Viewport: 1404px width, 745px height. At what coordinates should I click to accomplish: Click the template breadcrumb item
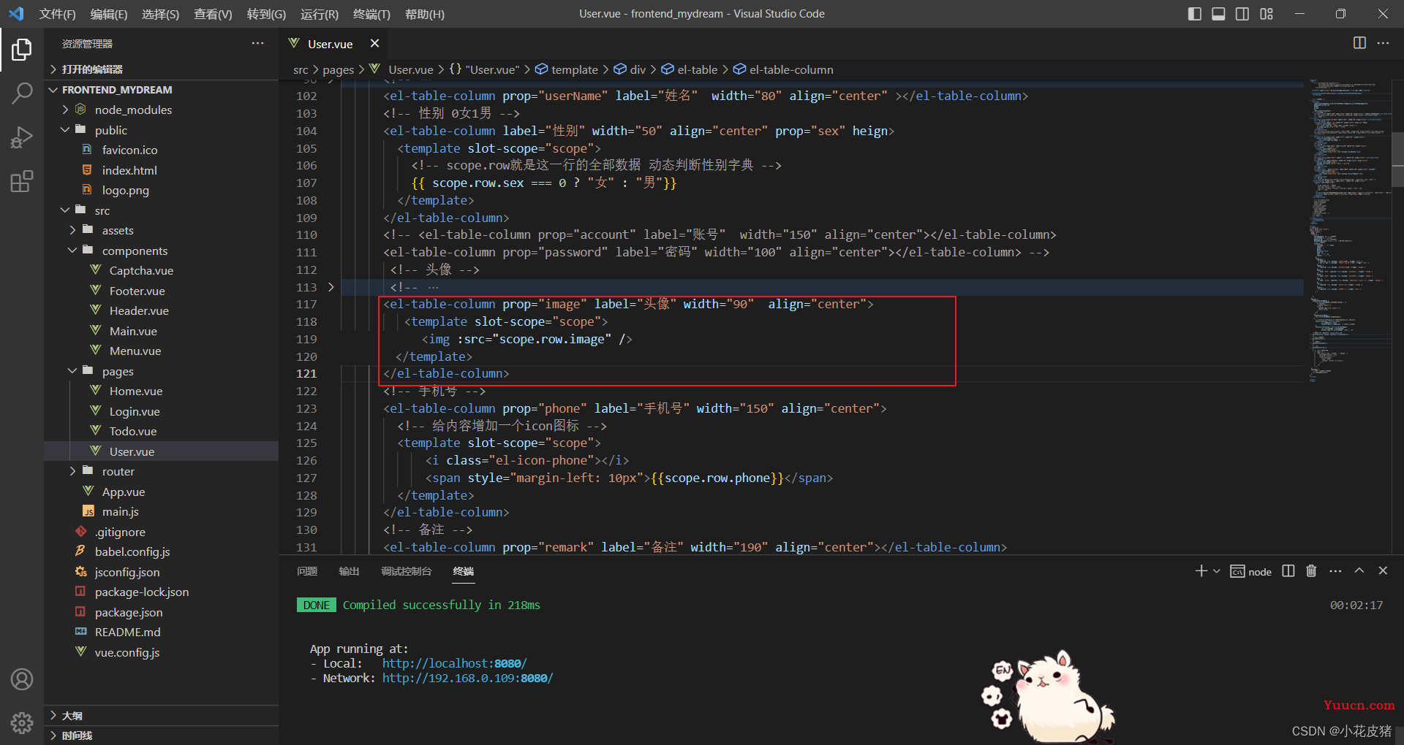coord(567,69)
